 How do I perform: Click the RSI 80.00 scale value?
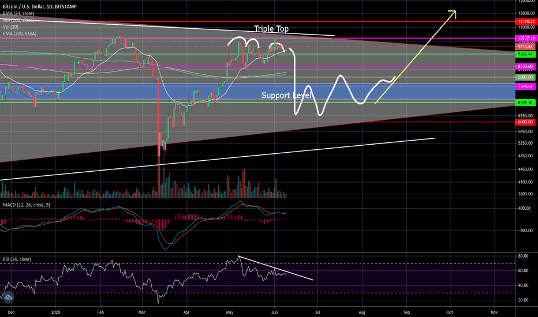click(x=523, y=256)
